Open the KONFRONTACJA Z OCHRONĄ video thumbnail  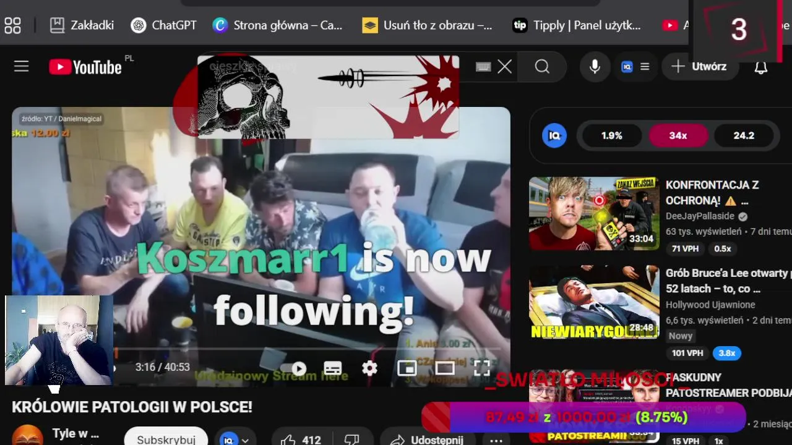(x=594, y=213)
